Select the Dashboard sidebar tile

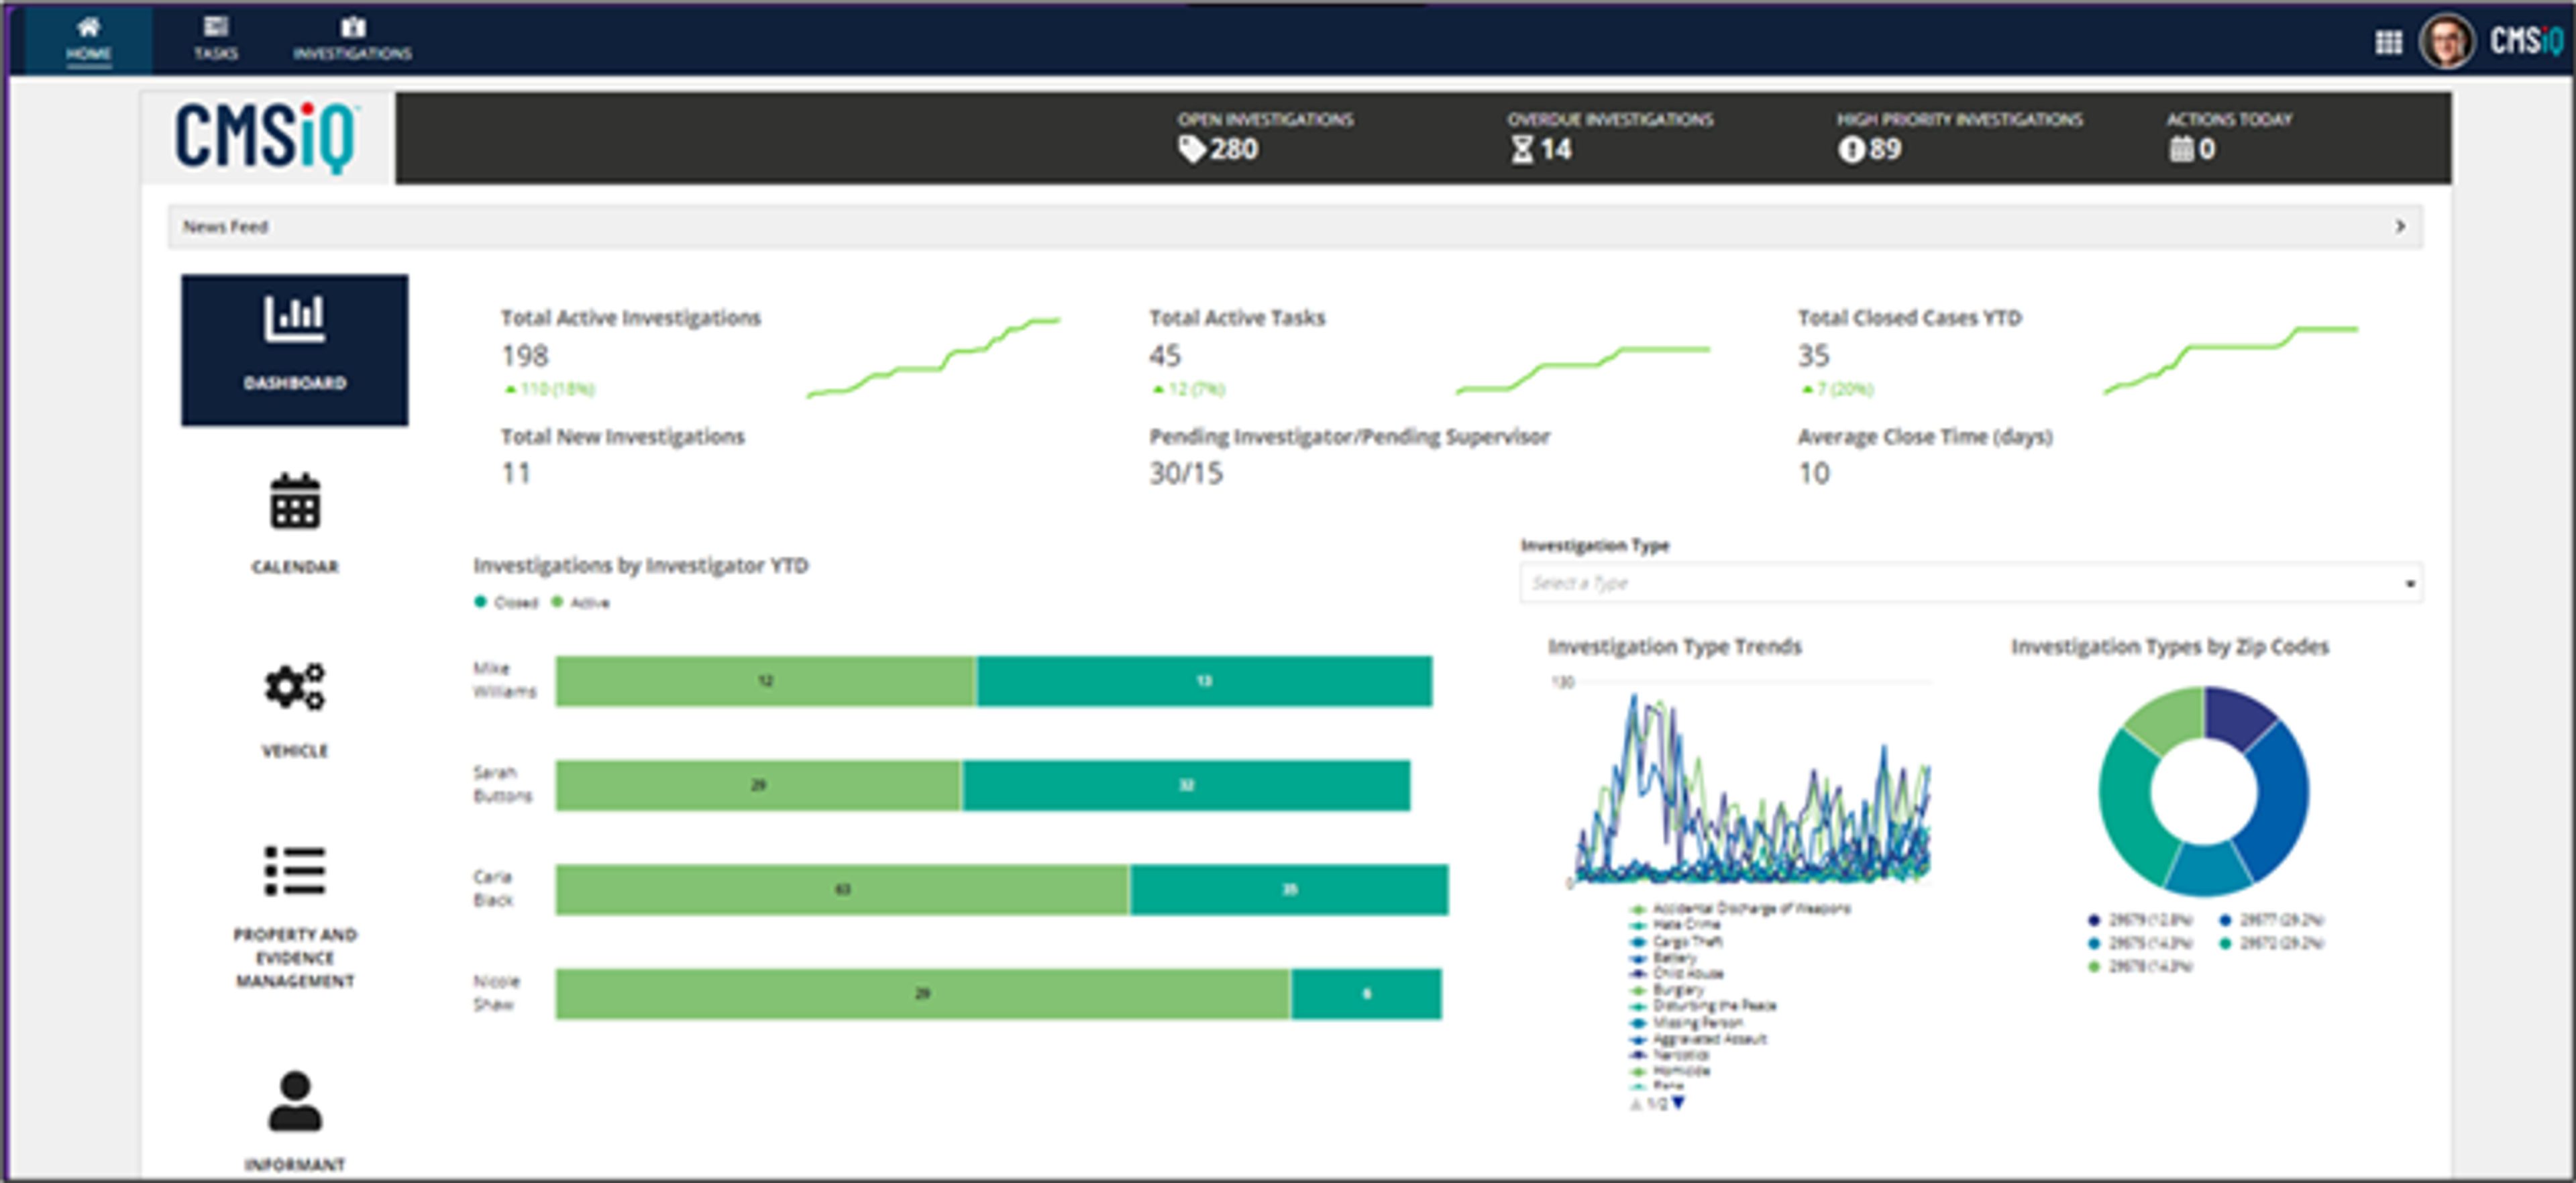pos(294,349)
